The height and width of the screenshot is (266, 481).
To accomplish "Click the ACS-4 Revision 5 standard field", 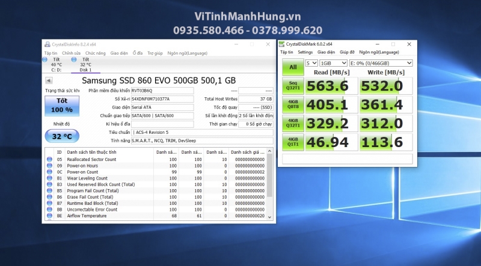I will point(202,132).
